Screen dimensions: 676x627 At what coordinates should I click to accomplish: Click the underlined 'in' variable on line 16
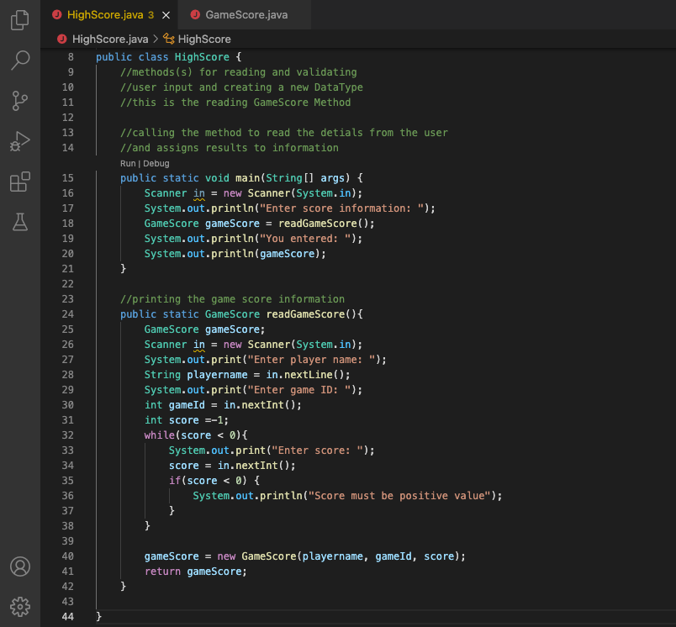pyautogui.click(x=198, y=193)
